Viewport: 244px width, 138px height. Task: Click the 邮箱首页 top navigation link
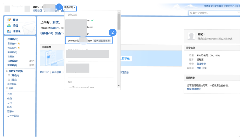38,11
